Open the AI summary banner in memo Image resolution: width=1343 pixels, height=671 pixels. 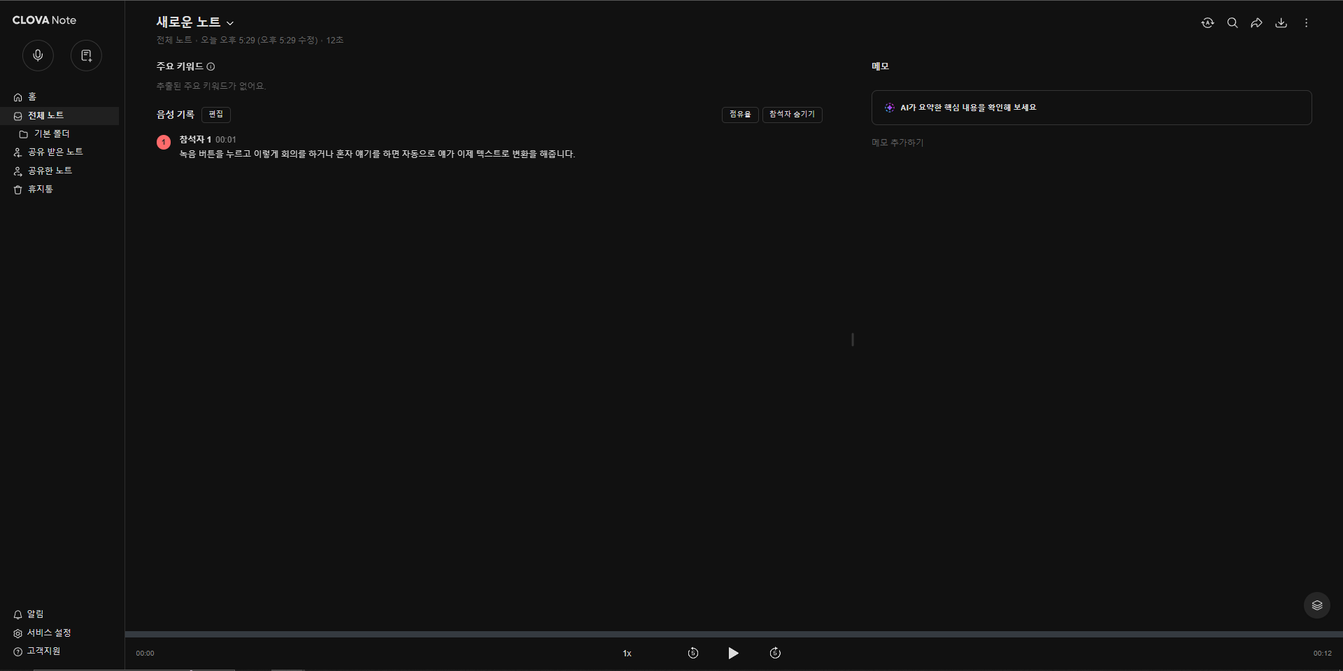[1090, 108]
